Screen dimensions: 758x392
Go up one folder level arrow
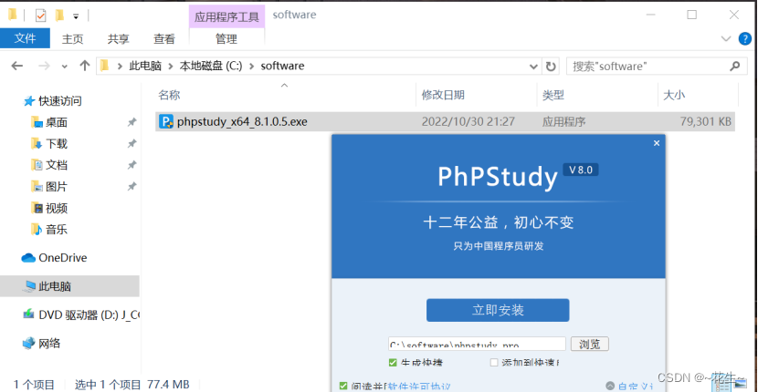tap(85, 66)
